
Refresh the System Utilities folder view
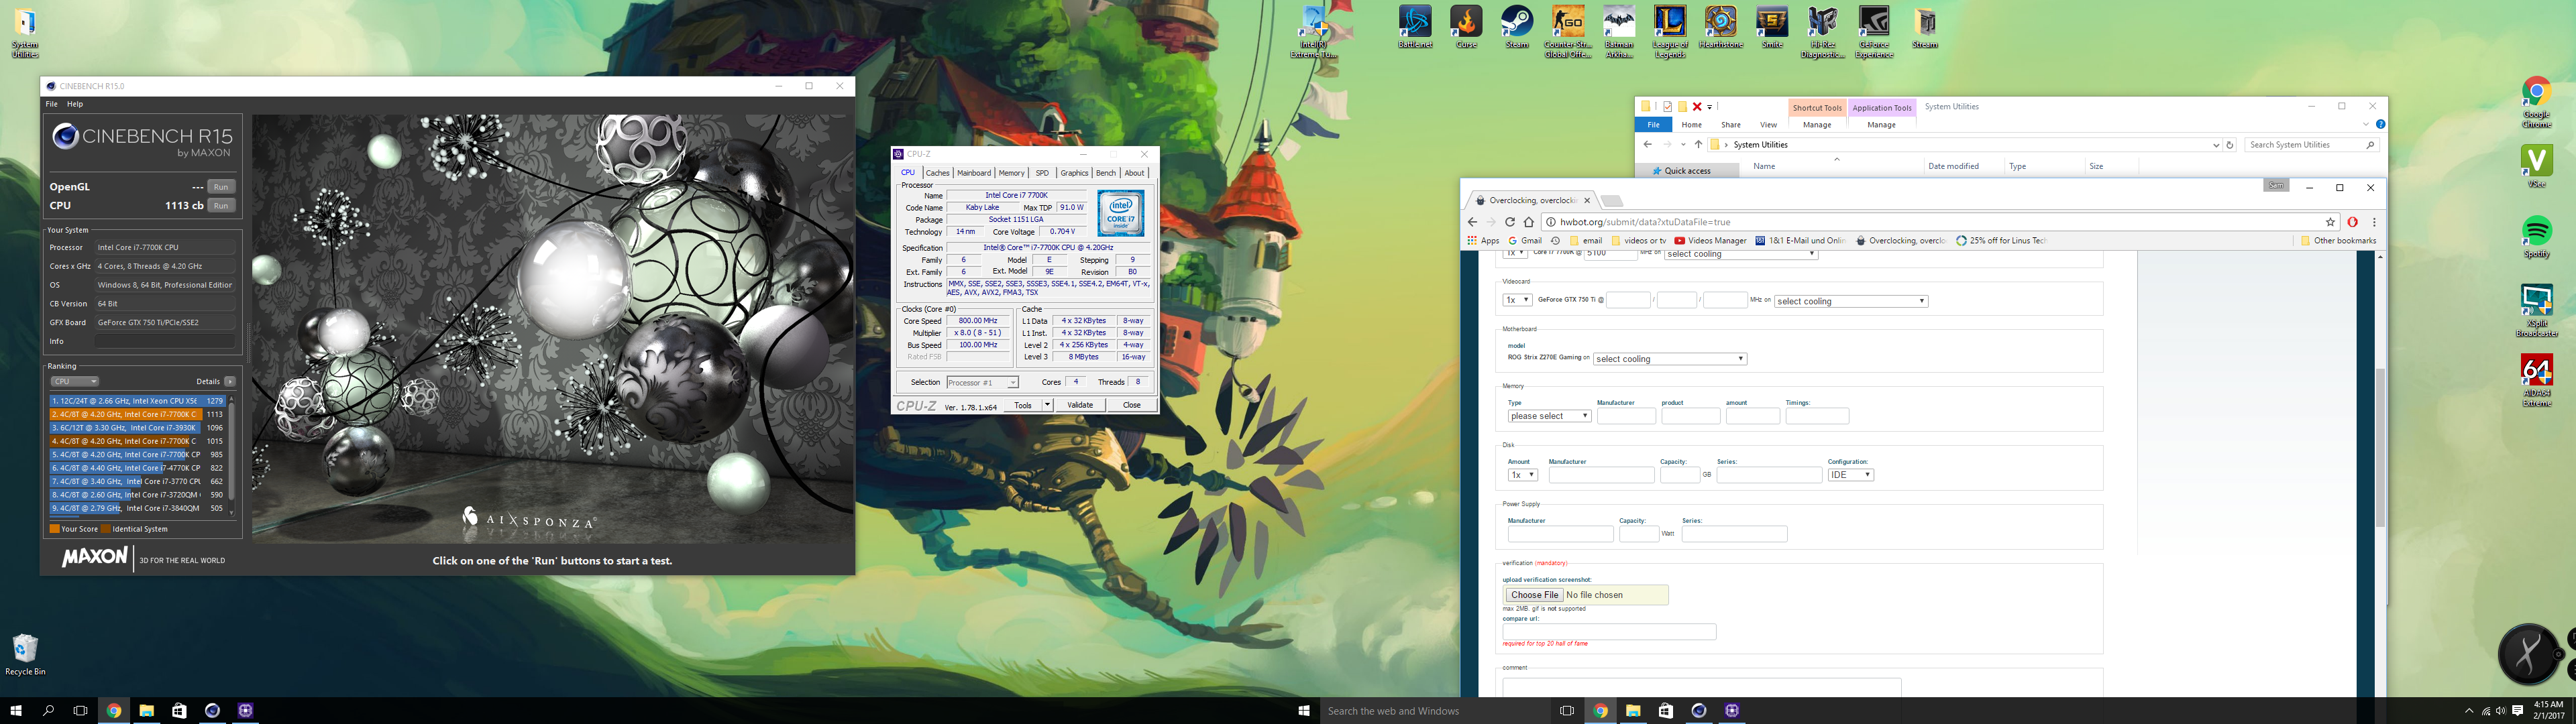[x=2229, y=145]
